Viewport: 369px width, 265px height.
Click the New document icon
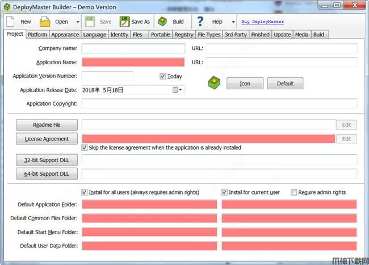pos(10,22)
